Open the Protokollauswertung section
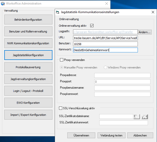The image size is (157, 142). point(28,67)
